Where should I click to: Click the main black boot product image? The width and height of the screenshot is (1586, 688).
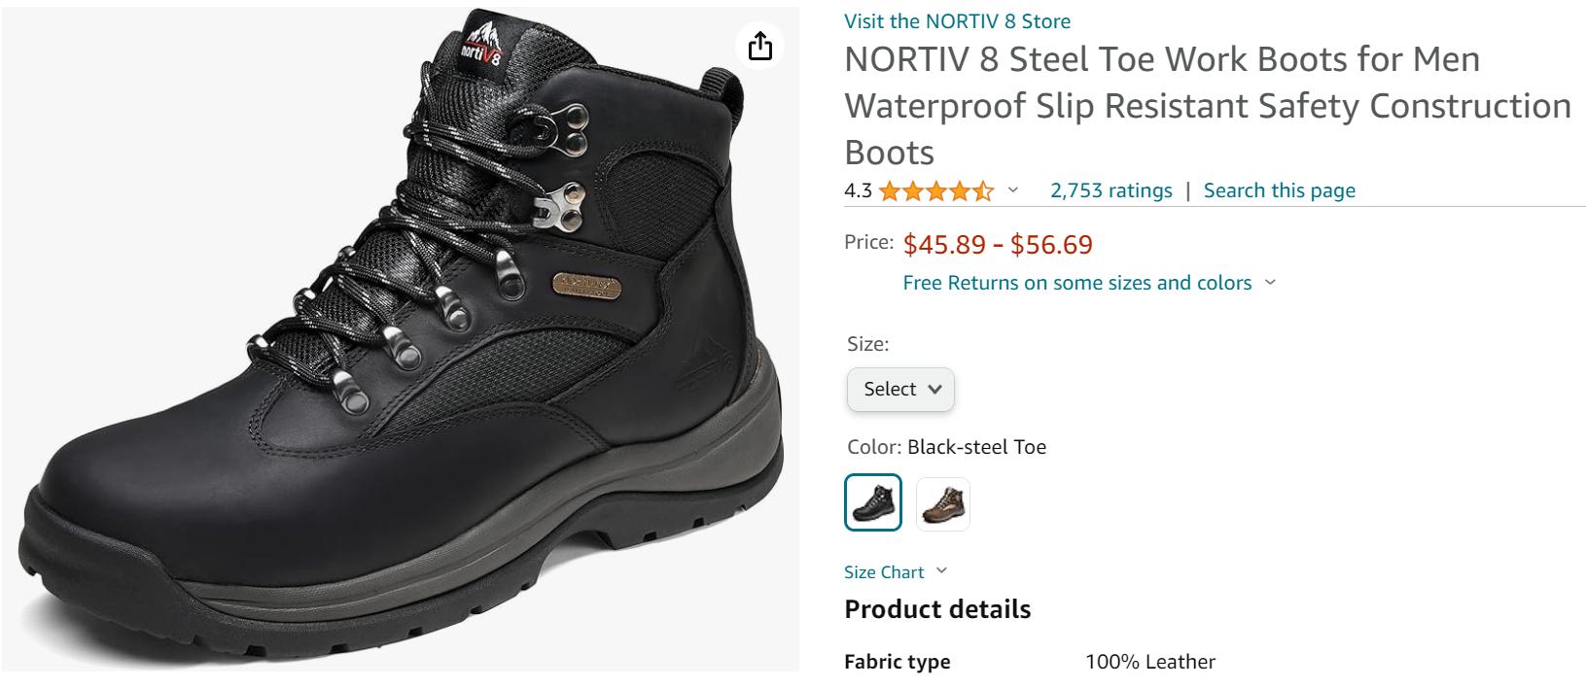click(x=400, y=338)
